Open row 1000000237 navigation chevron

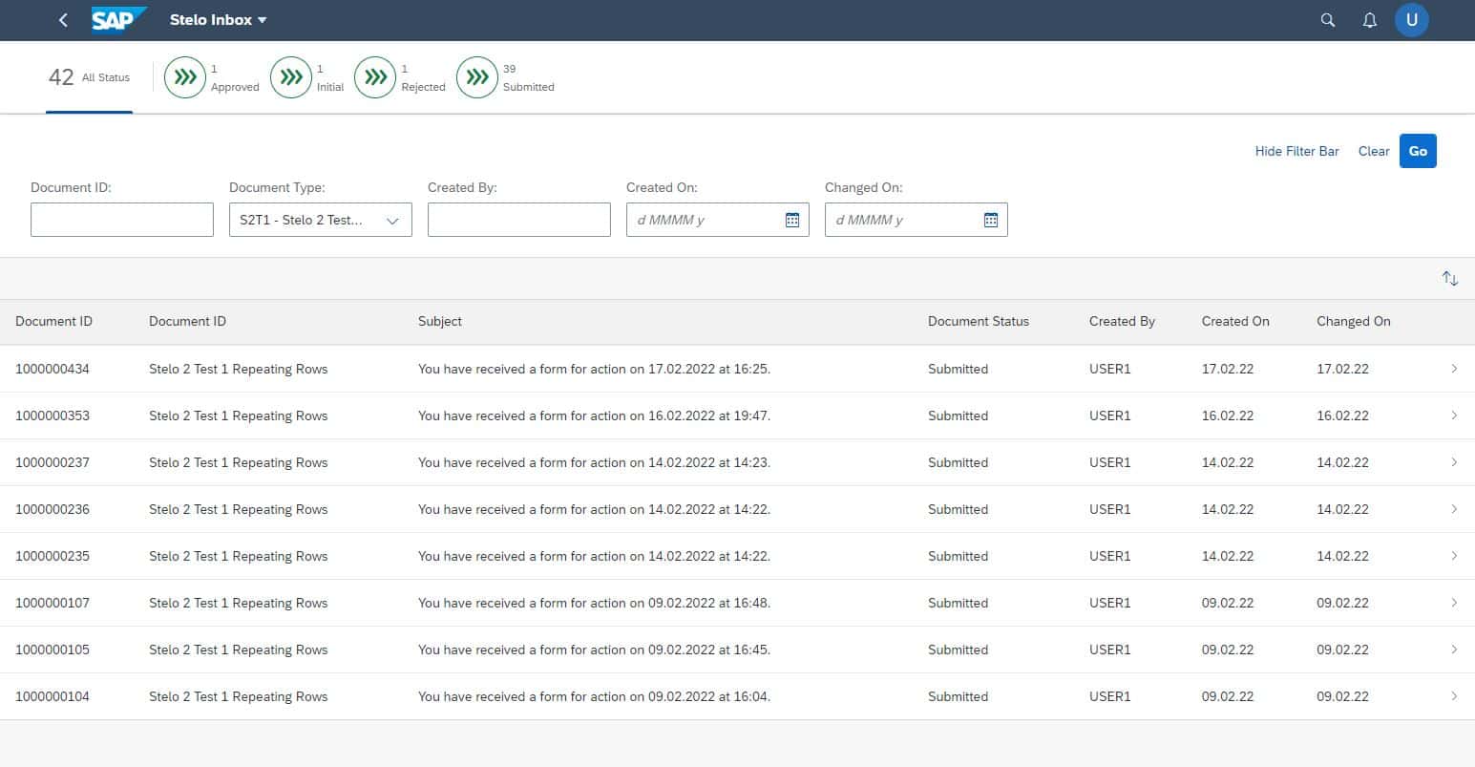[x=1454, y=462]
